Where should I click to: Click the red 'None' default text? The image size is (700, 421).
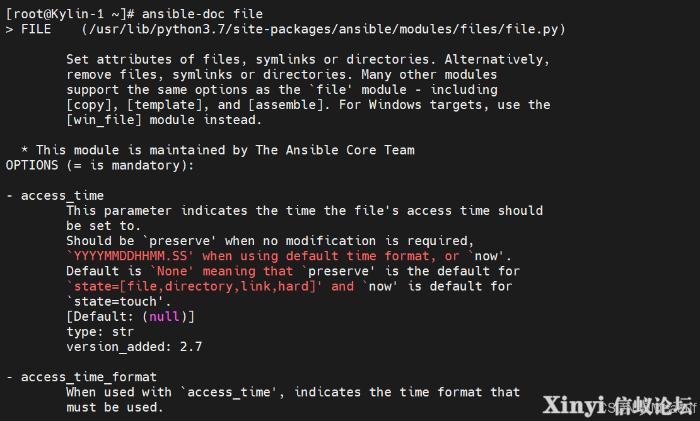172,271
